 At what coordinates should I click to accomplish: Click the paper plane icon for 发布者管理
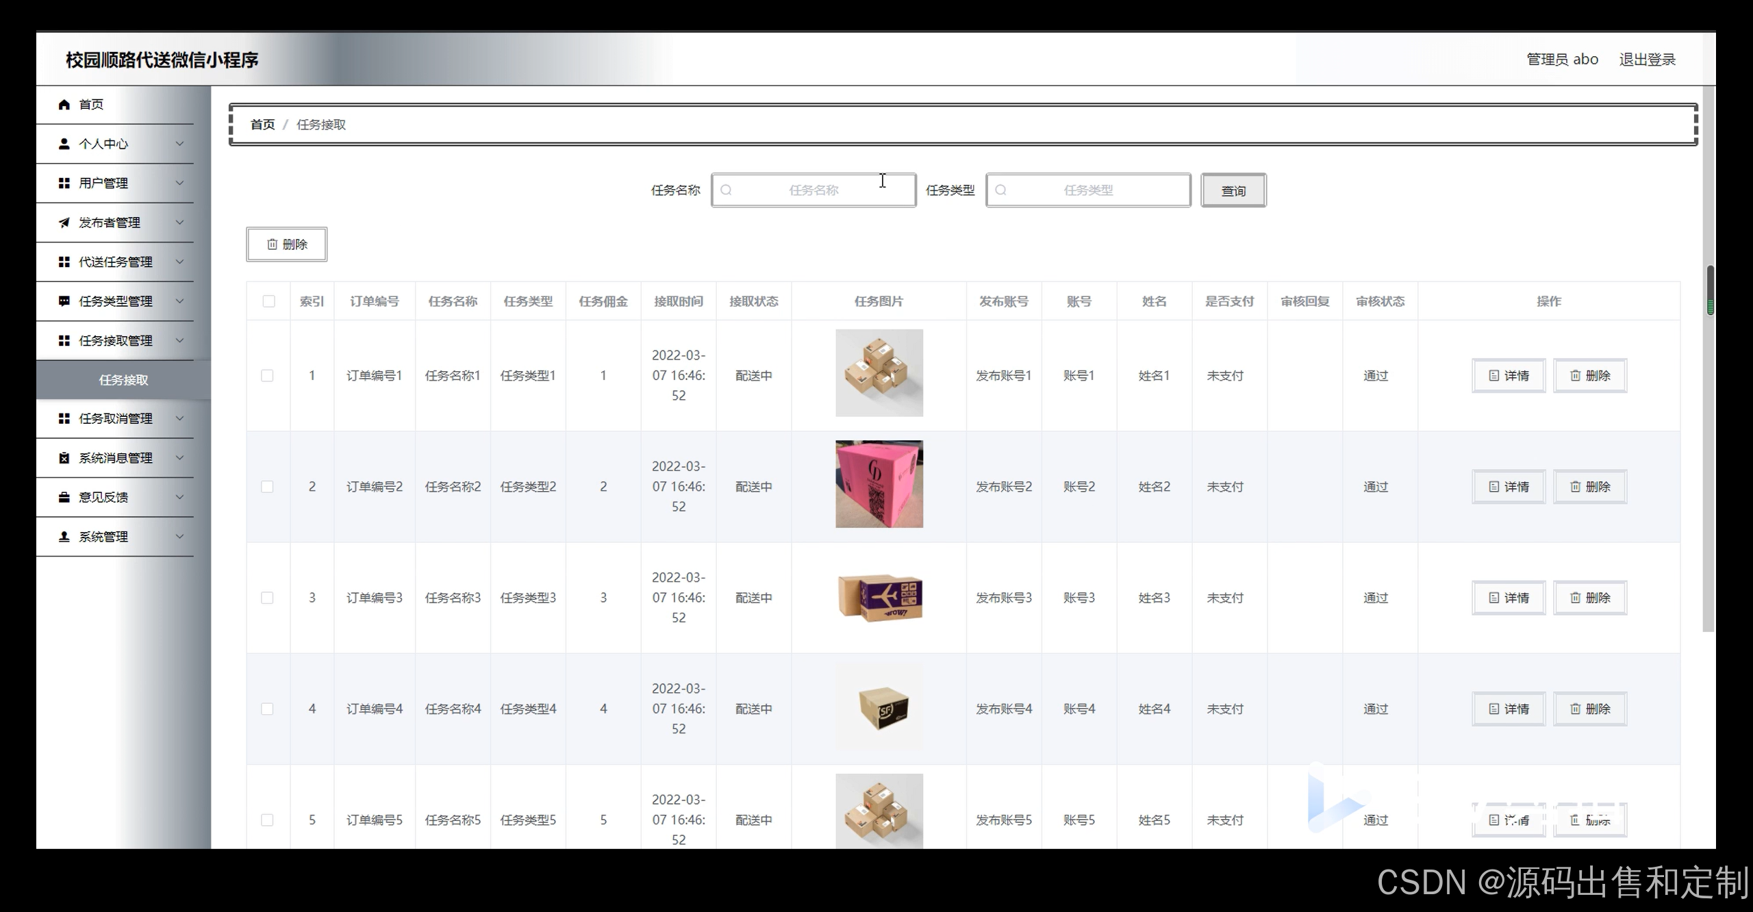point(64,223)
